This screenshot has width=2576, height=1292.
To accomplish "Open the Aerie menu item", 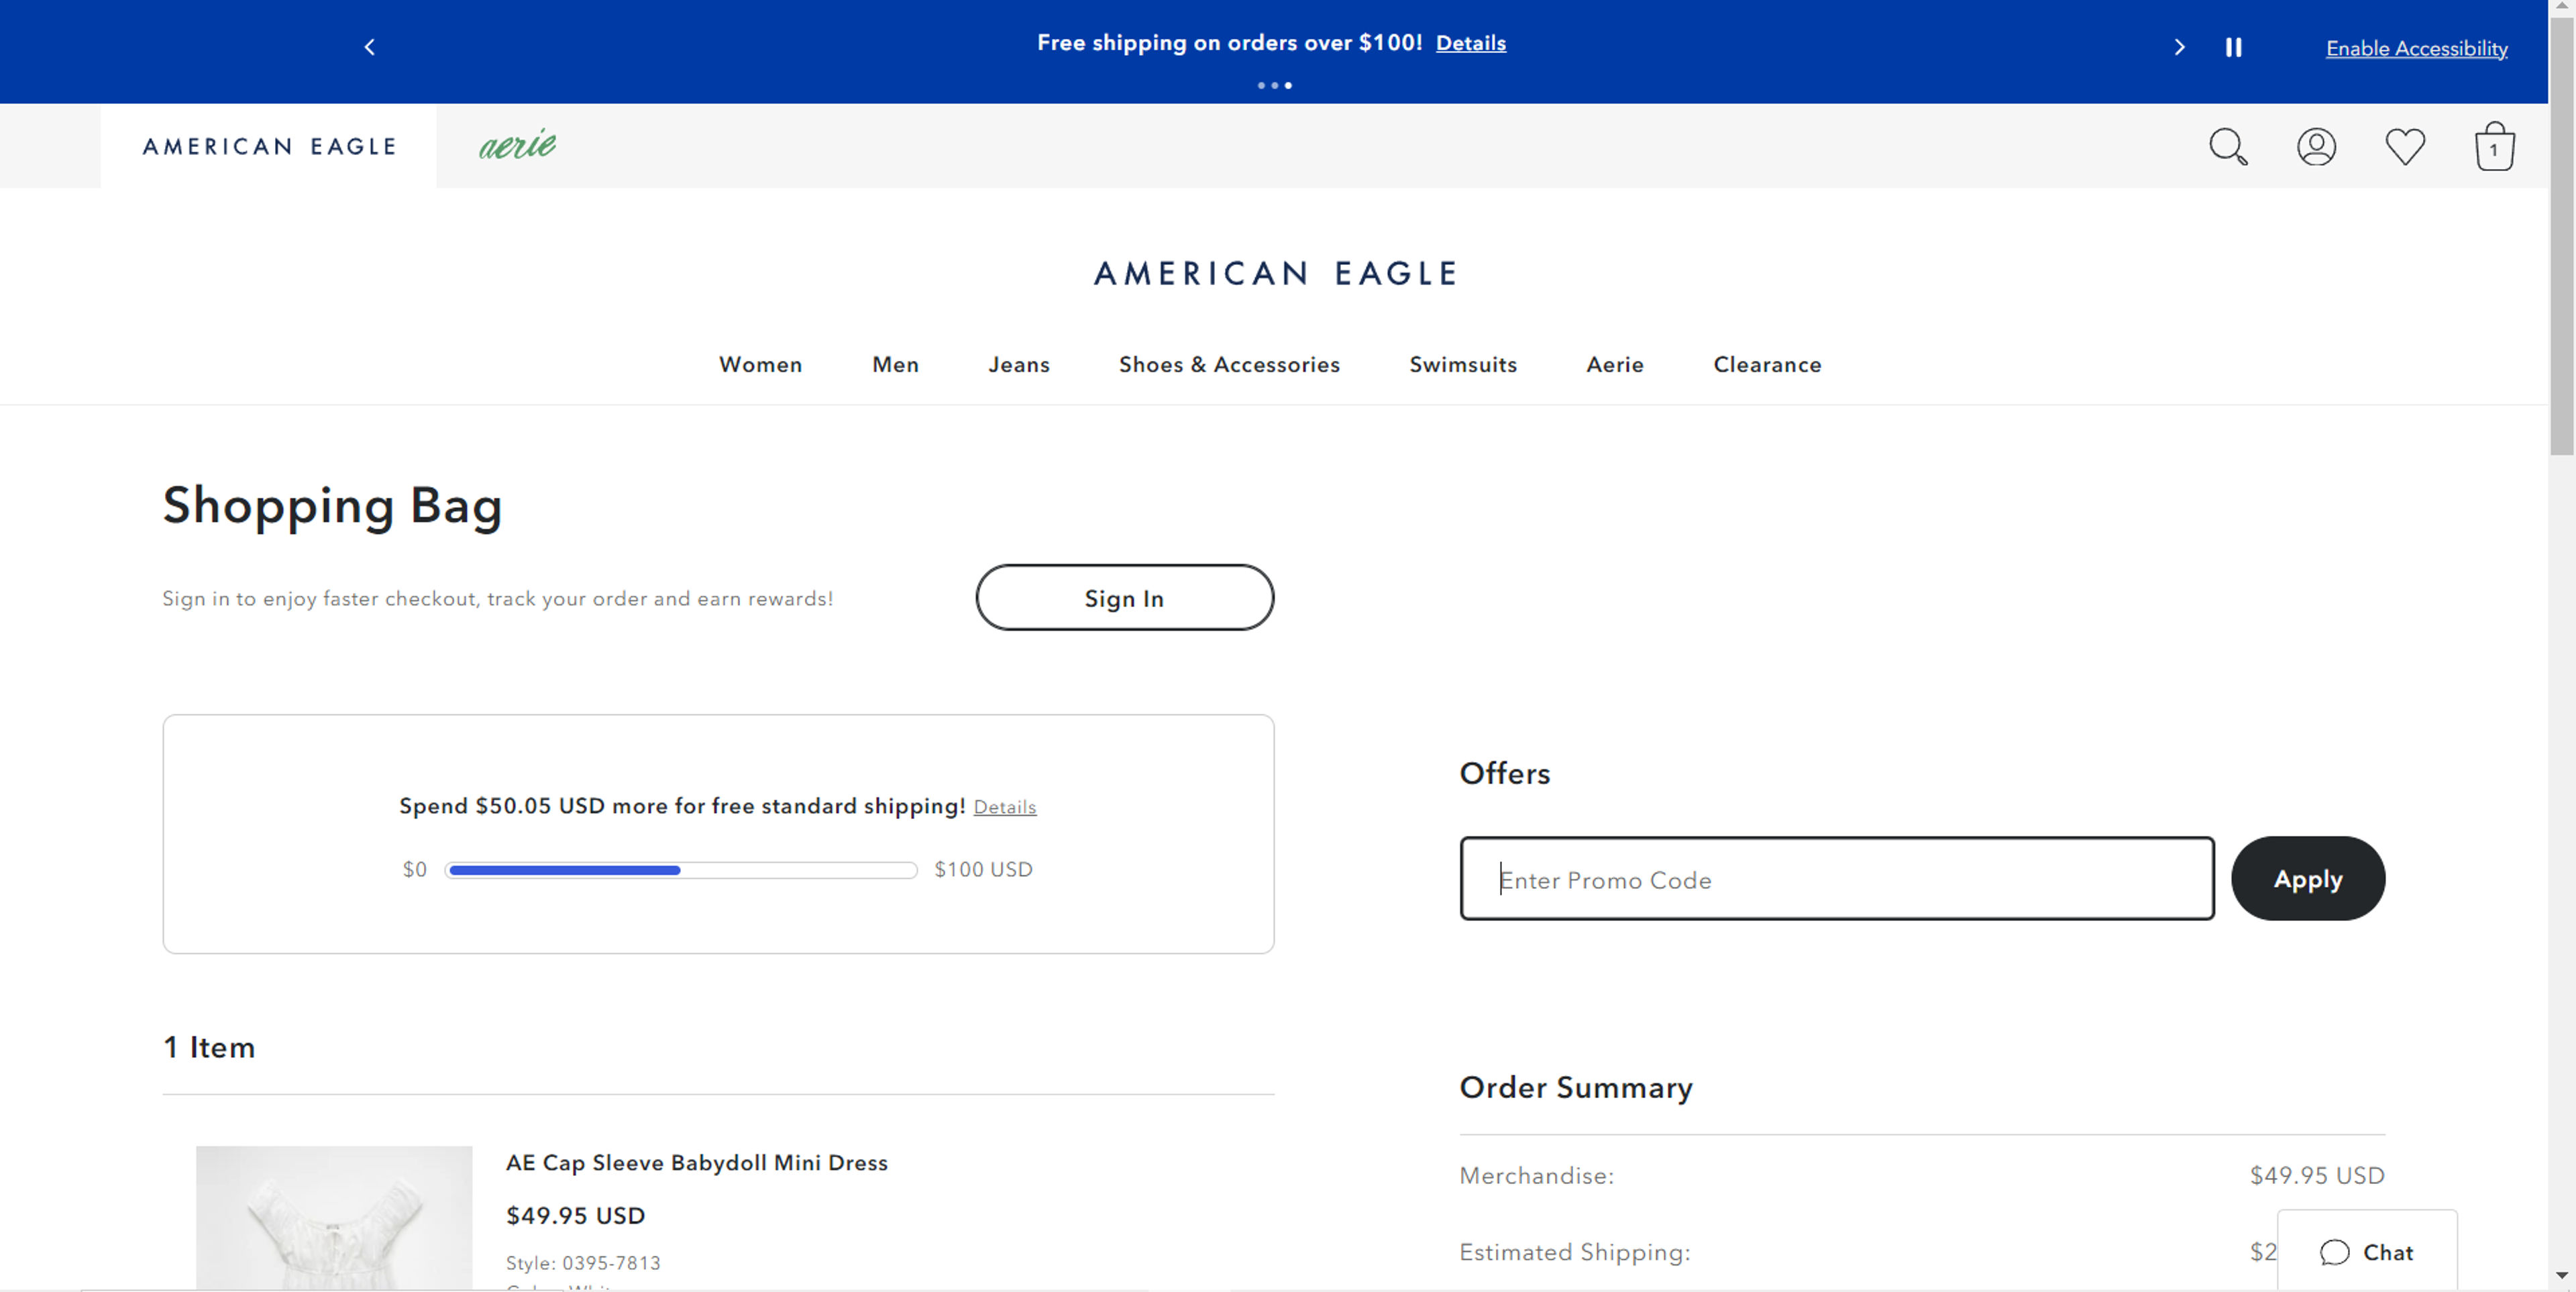I will 1615,365.
